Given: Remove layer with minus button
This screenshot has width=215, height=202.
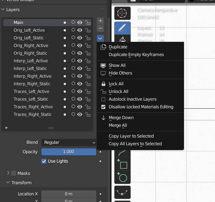Looking at the screenshot, I should (x=100, y=28).
